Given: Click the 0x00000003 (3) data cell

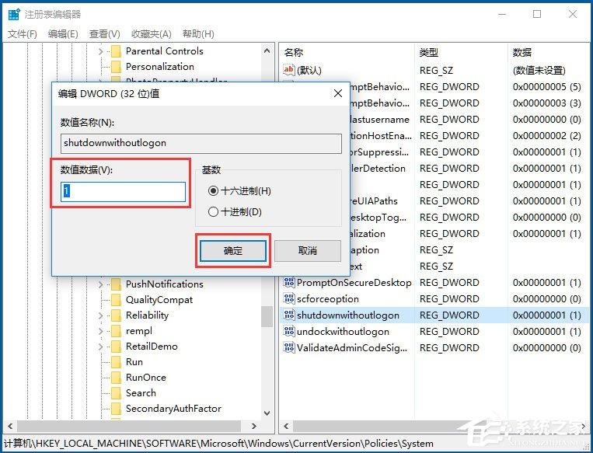Looking at the screenshot, I should click(547, 103).
